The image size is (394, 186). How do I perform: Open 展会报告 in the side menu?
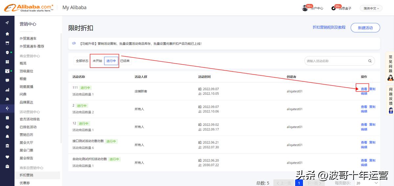point(26,158)
